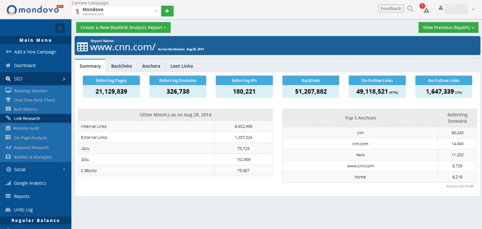Click the .Gov metric label

click(x=85, y=148)
